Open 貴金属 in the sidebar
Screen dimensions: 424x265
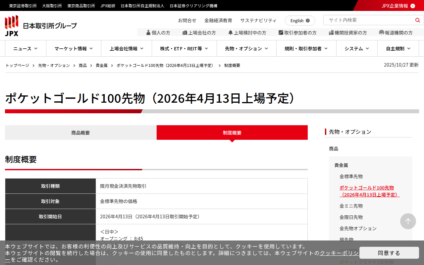(x=341, y=165)
